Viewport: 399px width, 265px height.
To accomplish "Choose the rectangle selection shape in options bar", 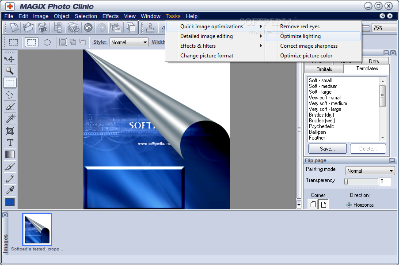I will (x=31, y=42).
